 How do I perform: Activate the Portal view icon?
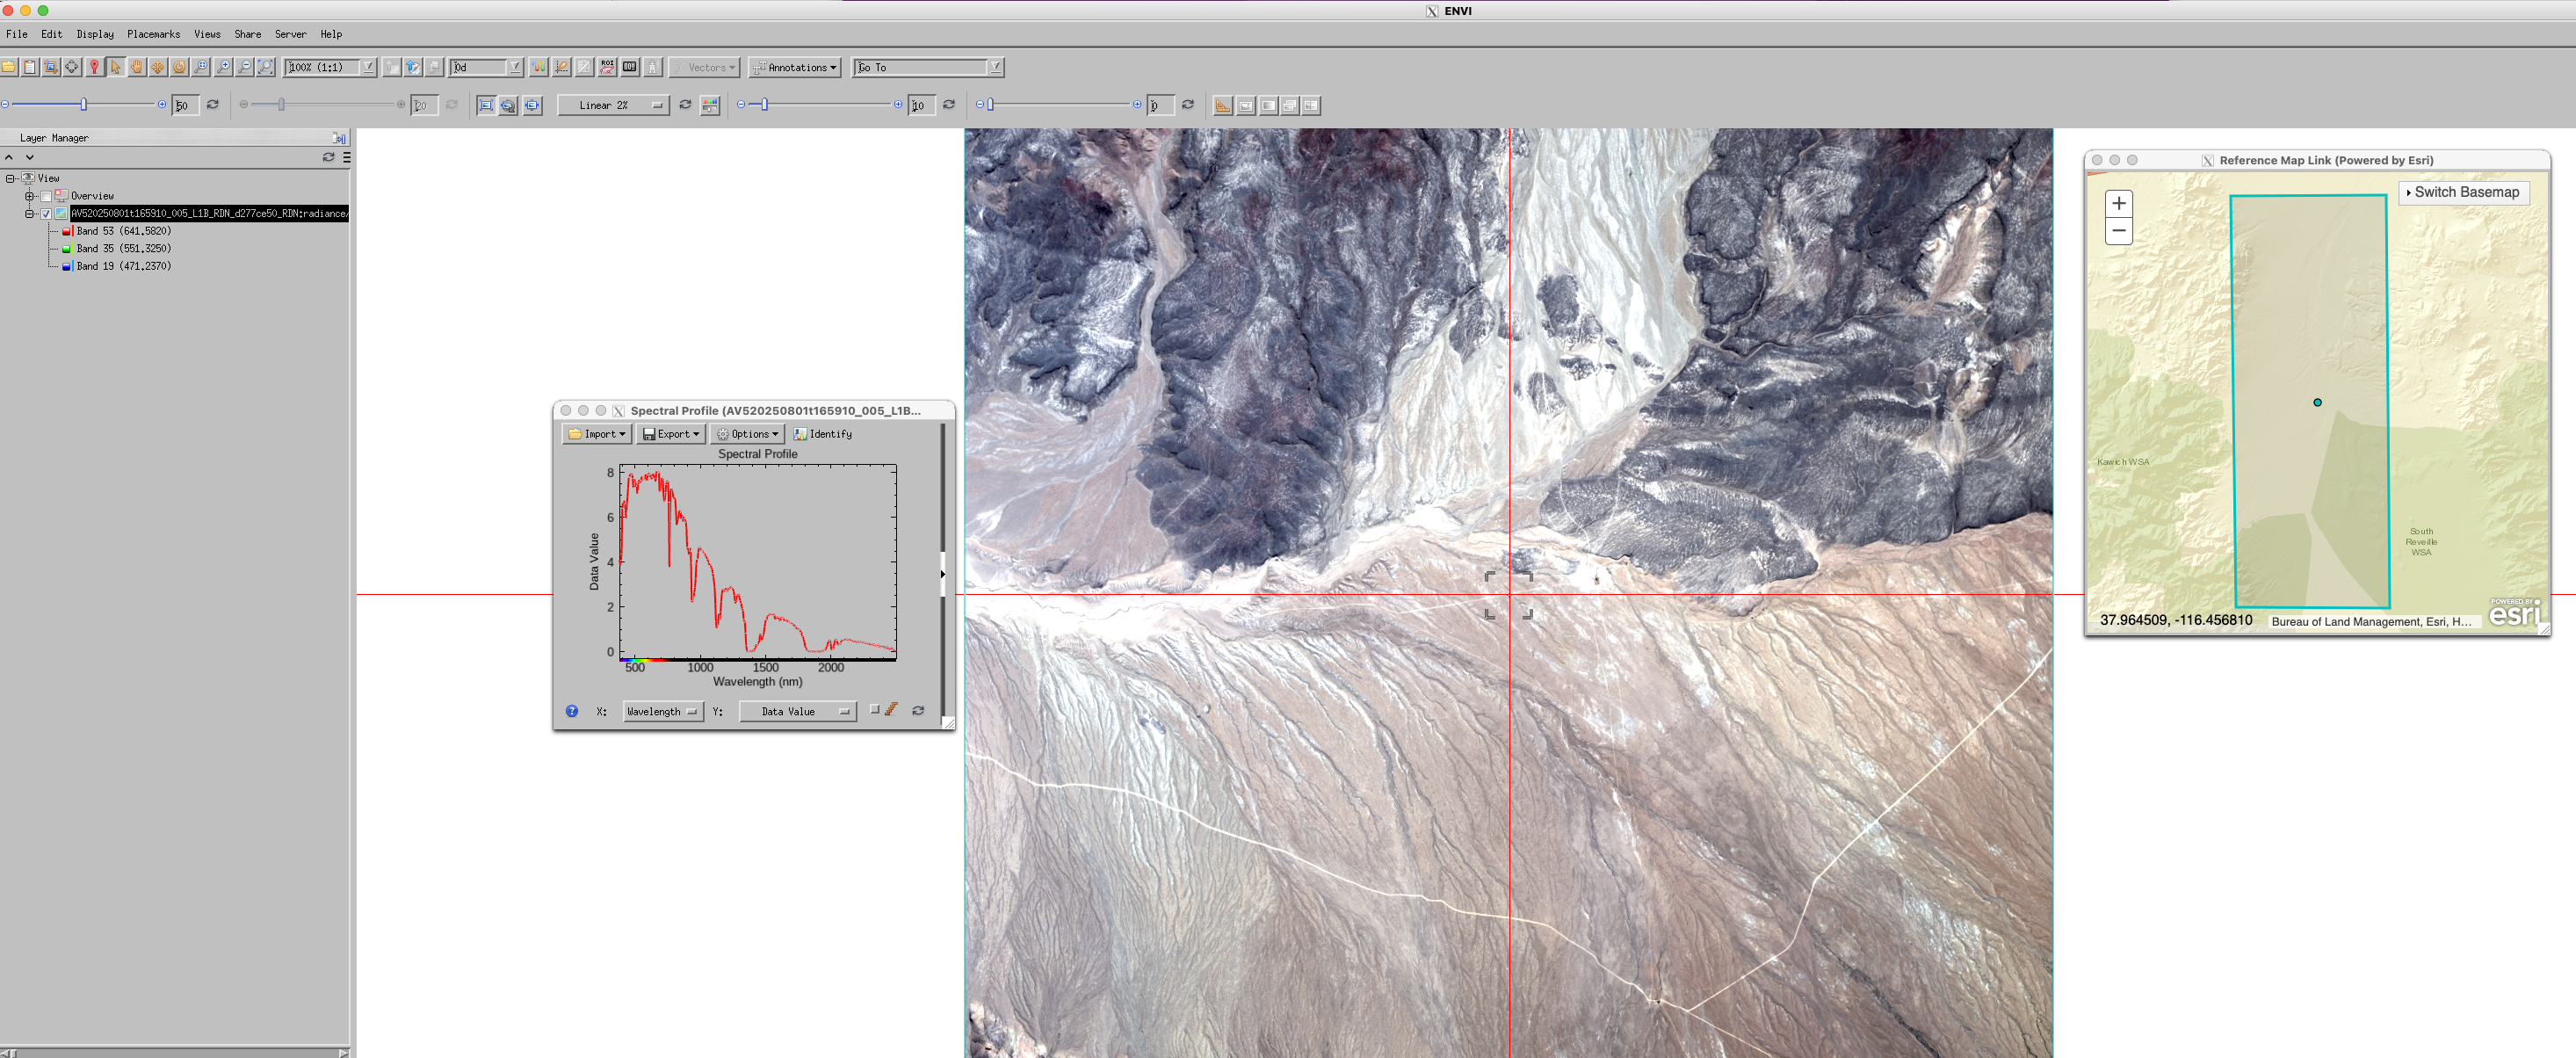click(x=1246, y=105)
